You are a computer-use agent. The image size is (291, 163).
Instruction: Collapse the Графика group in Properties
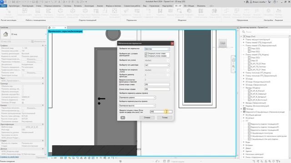point(43,45)
